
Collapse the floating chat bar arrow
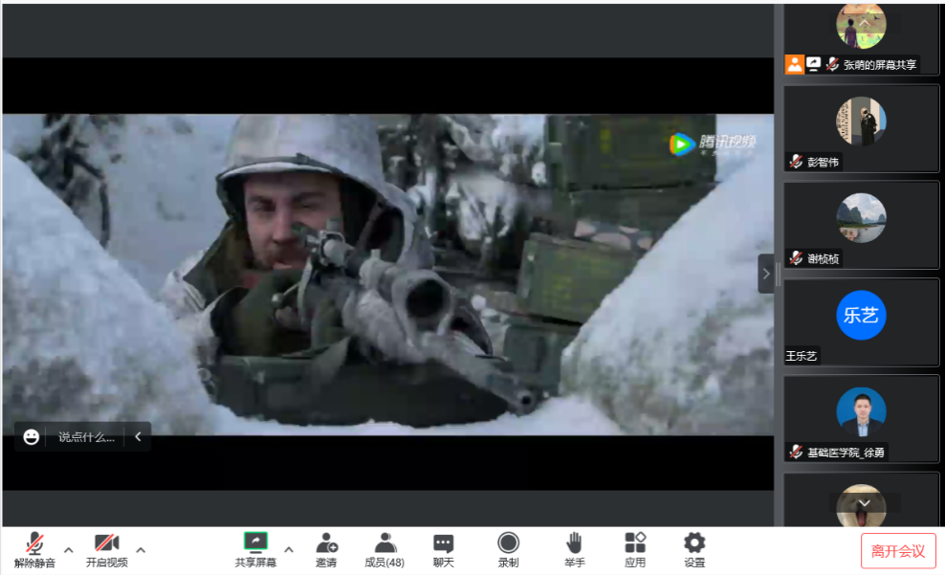point(138,436)
